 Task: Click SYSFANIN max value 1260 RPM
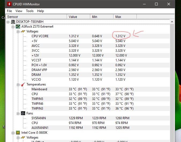pos(122,118)
